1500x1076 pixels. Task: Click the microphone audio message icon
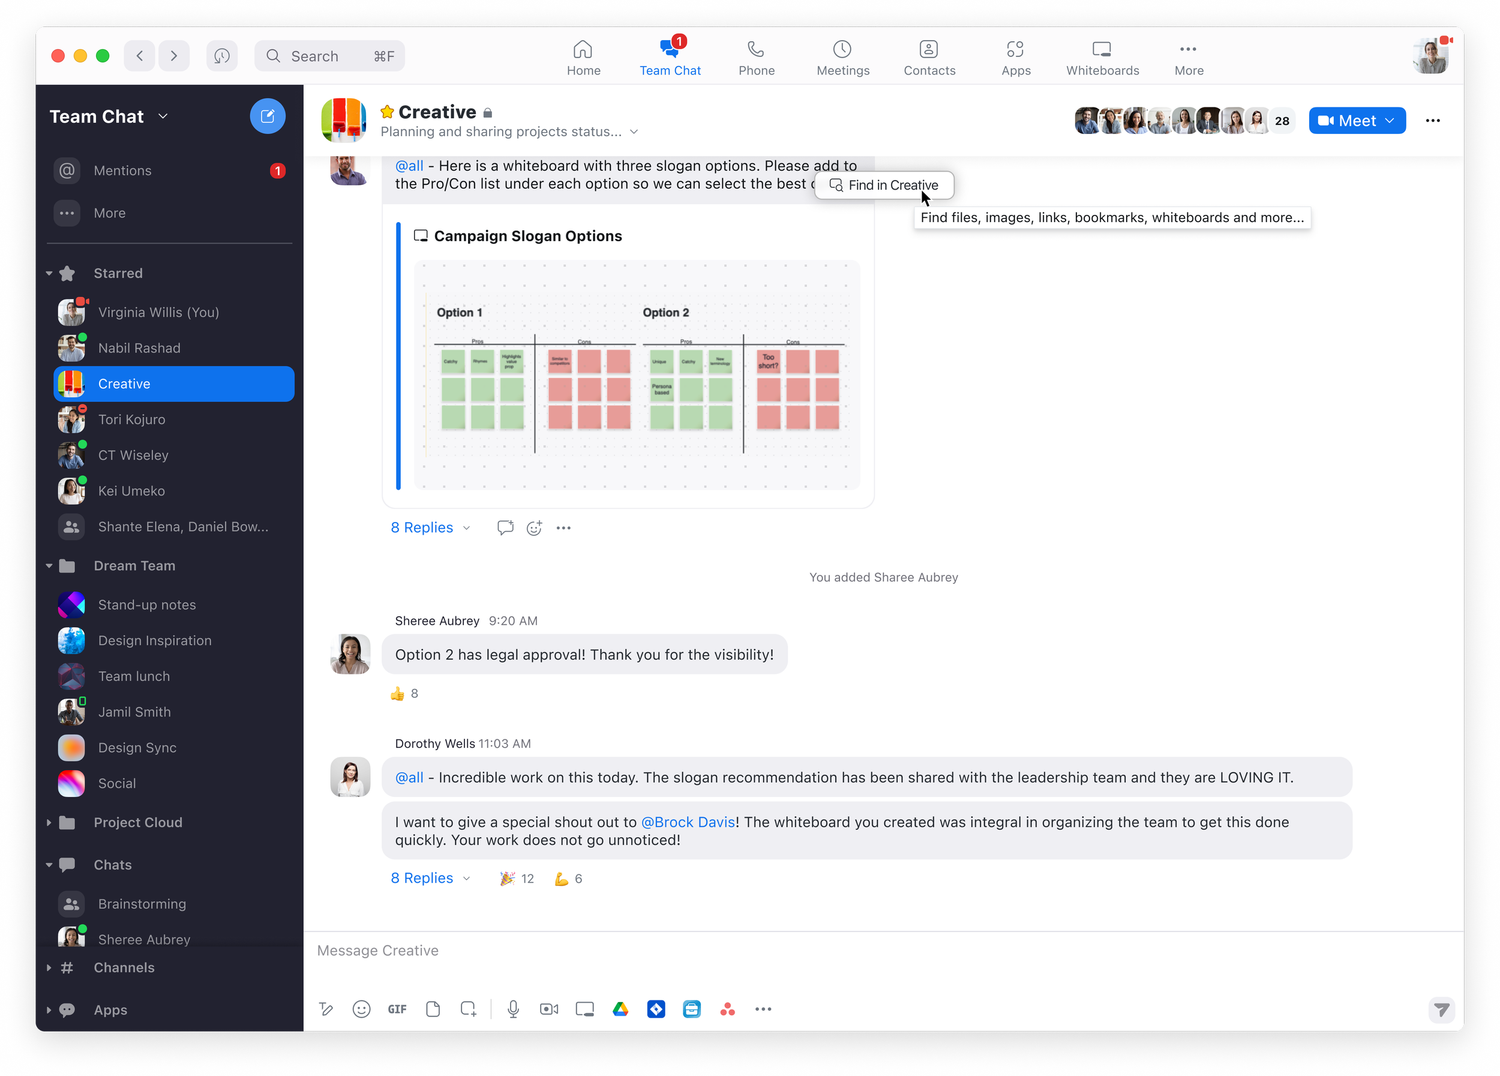point(513,1009)
